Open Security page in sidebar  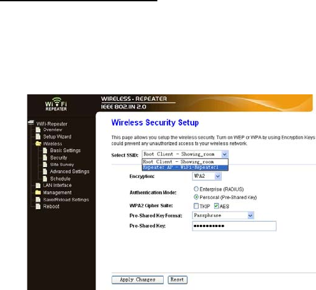pos(59,157)
